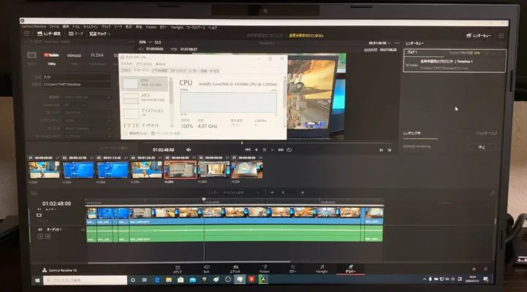This screenshot has height=292, width=527.
Task: Click the Stop button in render queue
Action: click(x=482, y=147)
